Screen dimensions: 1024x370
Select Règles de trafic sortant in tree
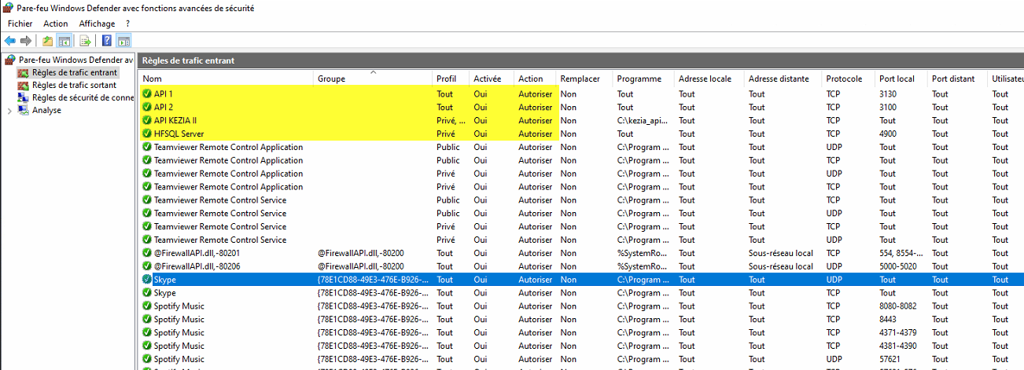coord(74,86)
